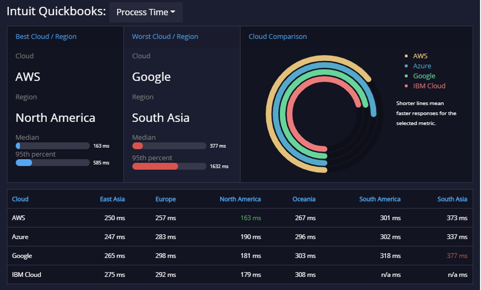Image resolution: width=481 pixels, height=290 pixels.
Task: Open the Worst Cloud / Region link
Action: click(x=165, y=36)
